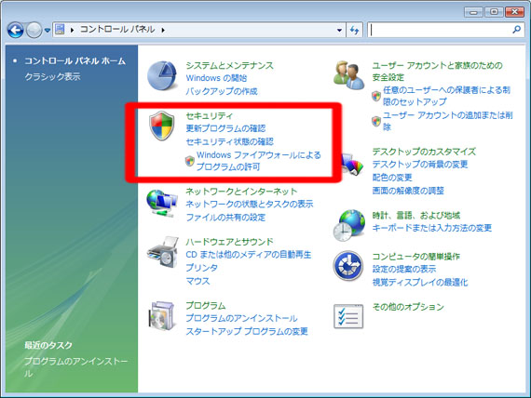The image size is (531, 398).
Task: Open デスクトップの背景の変更 link
Action: [x=420, y=165]
